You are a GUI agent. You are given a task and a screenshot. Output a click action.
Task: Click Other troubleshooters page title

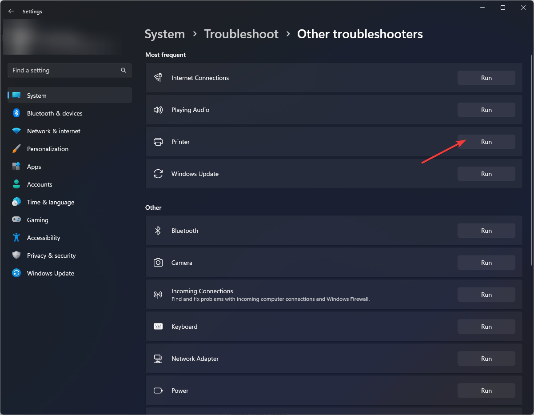pyautogui.click(x=360, y=34)
